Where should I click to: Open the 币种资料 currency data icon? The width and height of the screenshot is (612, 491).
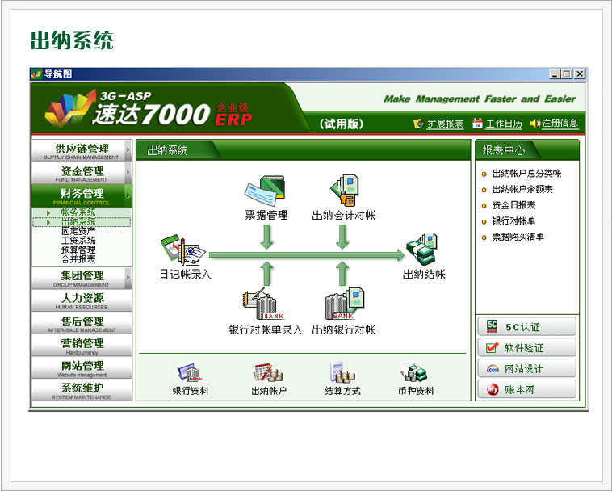click(414, 372)
